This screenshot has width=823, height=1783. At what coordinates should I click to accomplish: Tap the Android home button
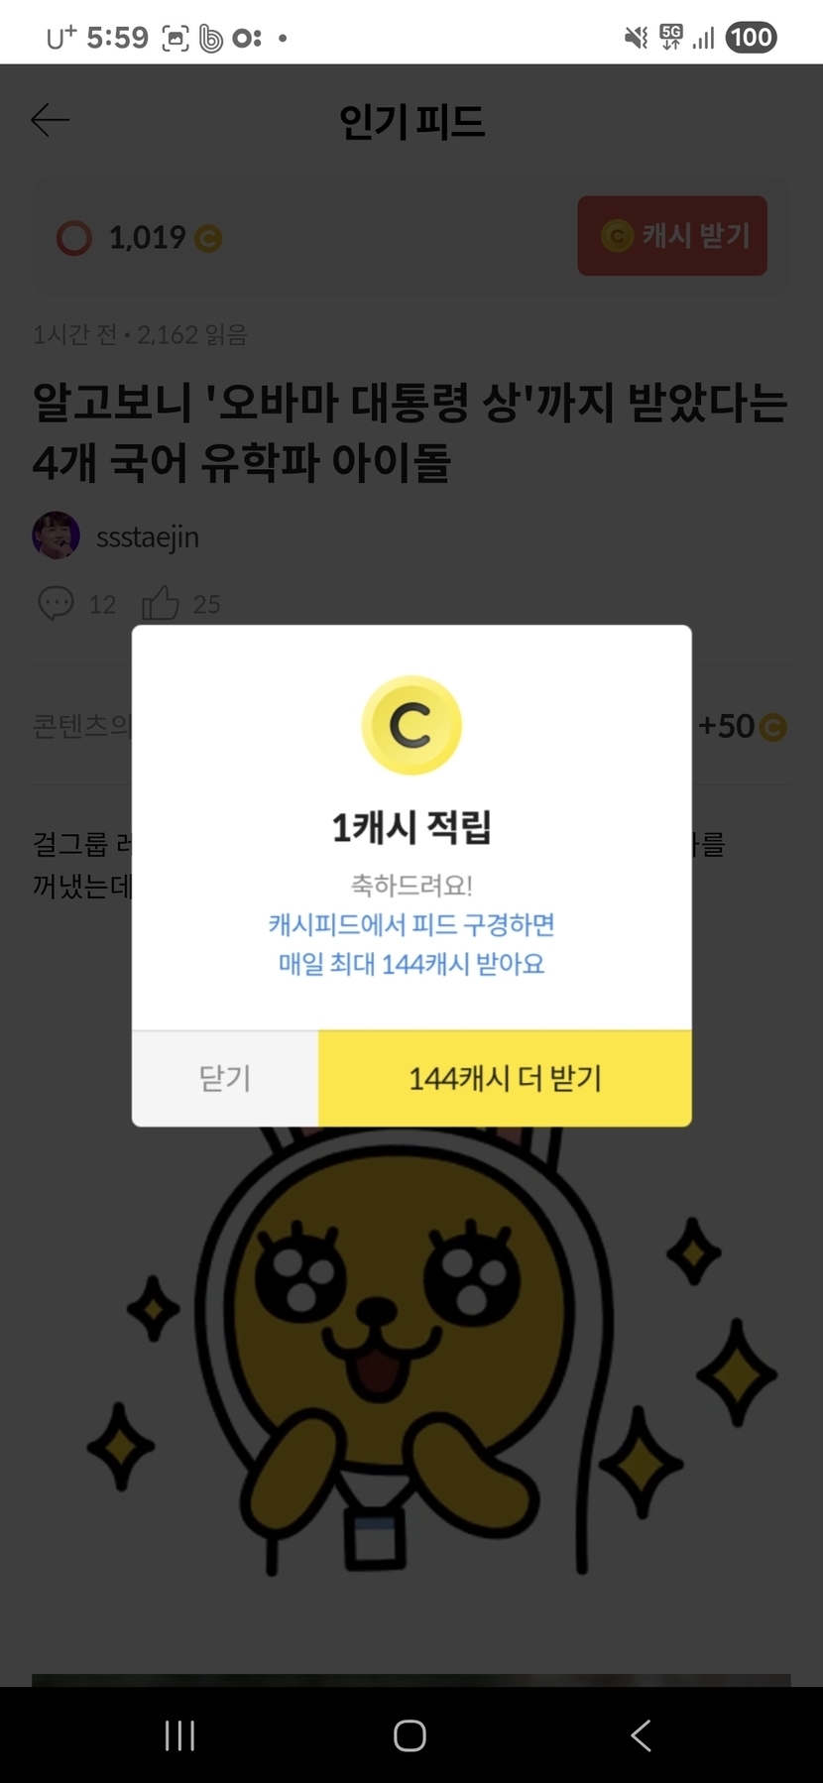coord(410,1735)
